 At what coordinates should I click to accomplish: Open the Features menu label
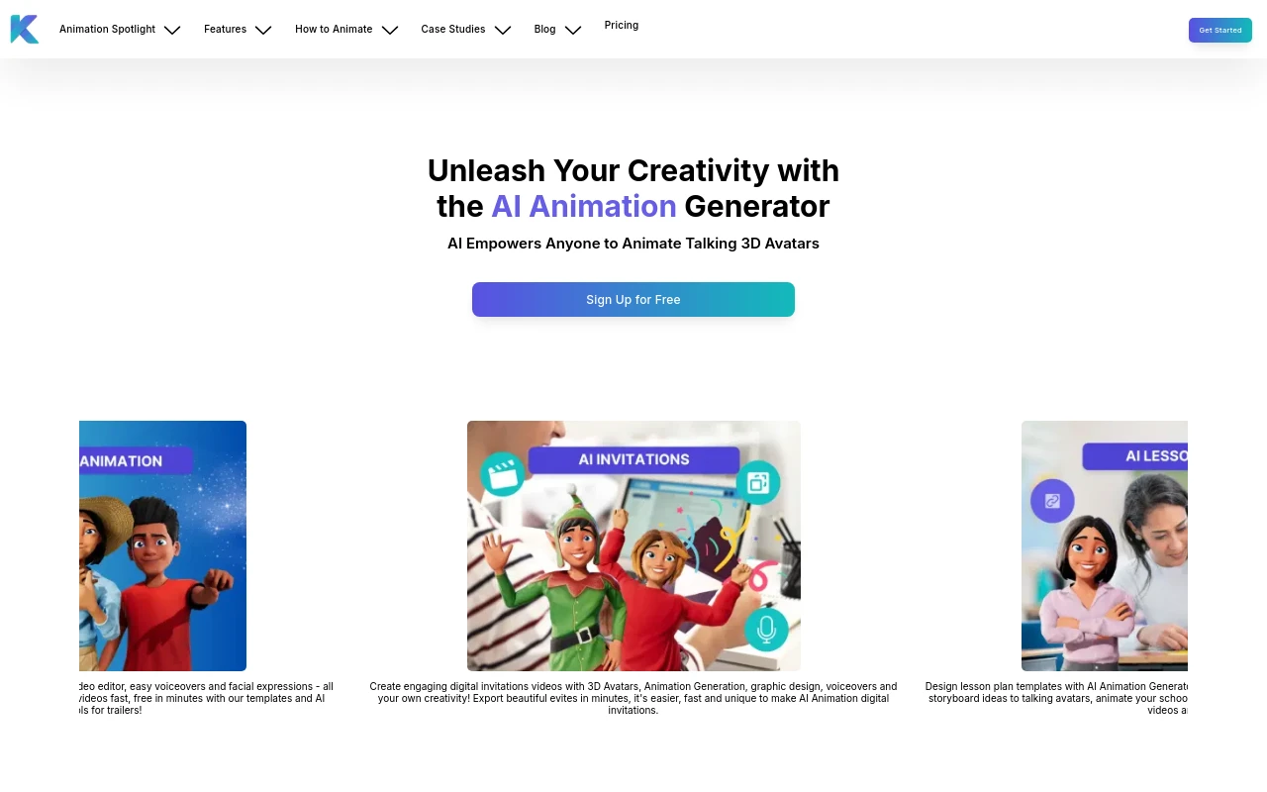225,30
